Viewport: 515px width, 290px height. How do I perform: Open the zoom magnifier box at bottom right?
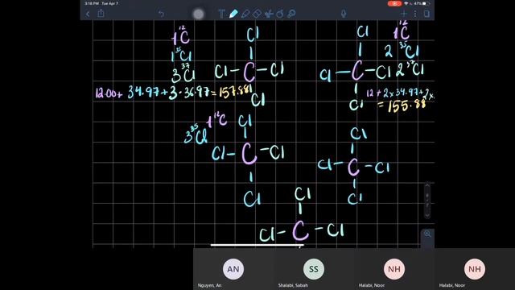427,234
